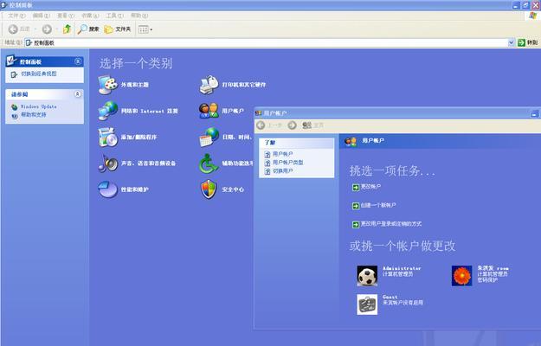
Task: Open the 日期、时间 category calendar-globe icon
Action: pyautogui.click(x=209, y=137)
